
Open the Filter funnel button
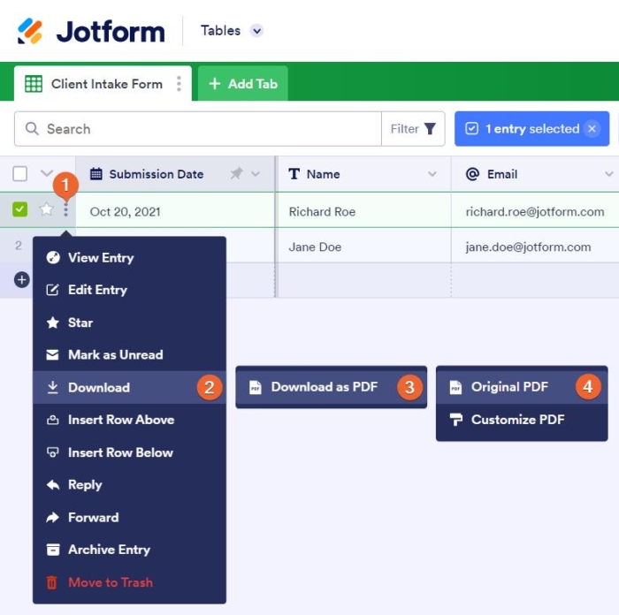[413, 129]
